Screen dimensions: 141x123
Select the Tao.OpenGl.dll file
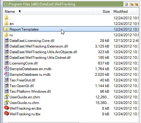[71, 86]
